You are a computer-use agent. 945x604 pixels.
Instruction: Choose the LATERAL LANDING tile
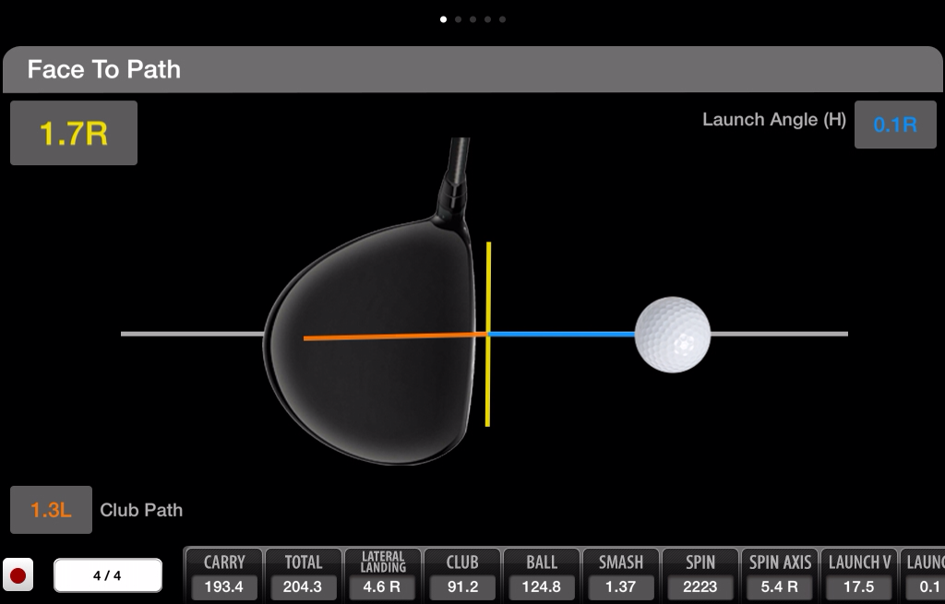[382, 575]
